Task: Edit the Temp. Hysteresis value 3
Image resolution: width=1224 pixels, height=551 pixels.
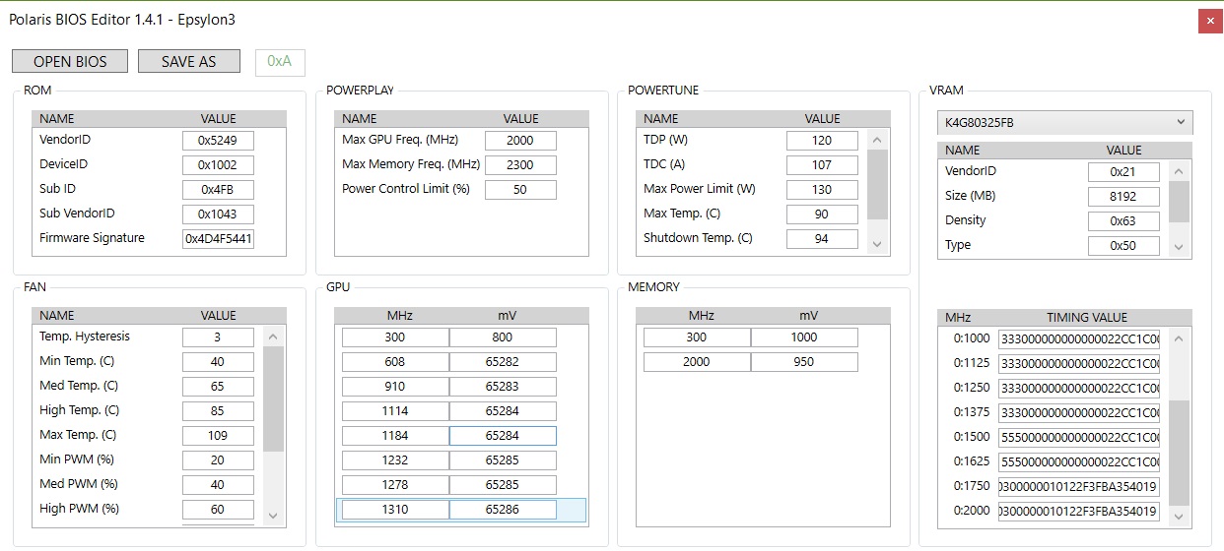Action: click(218, 337)
